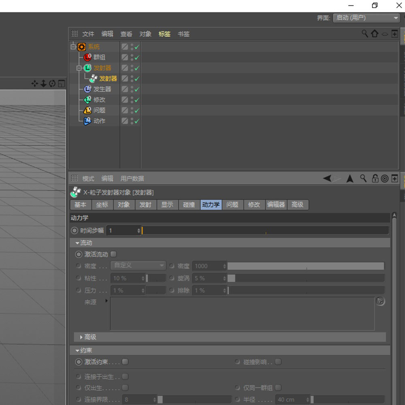Viewport: 405px width, 405px height.
Task: Enable the 激活约束 checkbox
Action: [125, 362]
